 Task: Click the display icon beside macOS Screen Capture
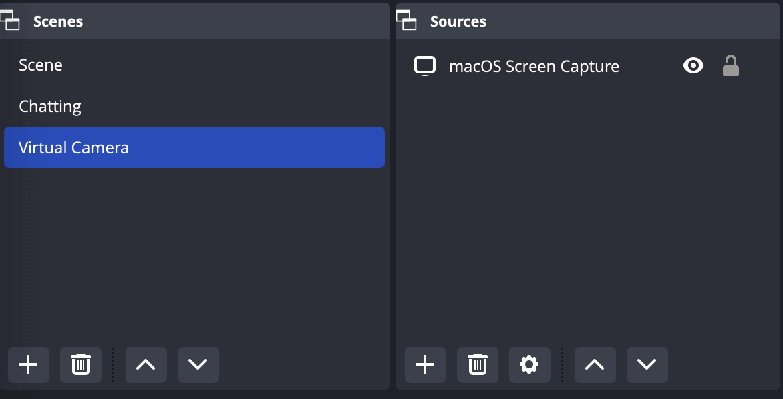click(425, 65)
